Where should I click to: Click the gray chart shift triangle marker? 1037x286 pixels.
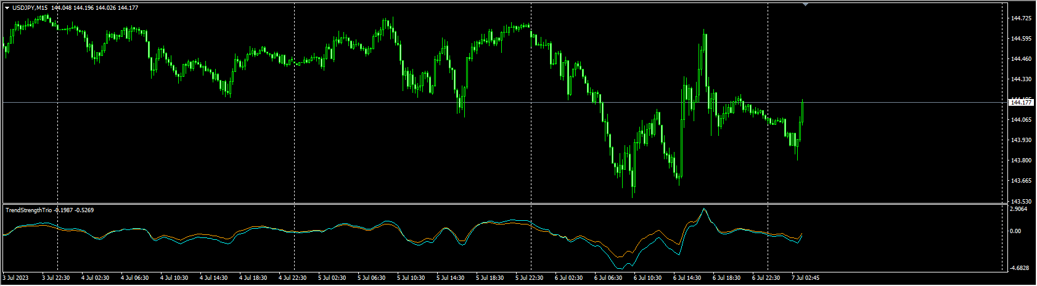805,4
